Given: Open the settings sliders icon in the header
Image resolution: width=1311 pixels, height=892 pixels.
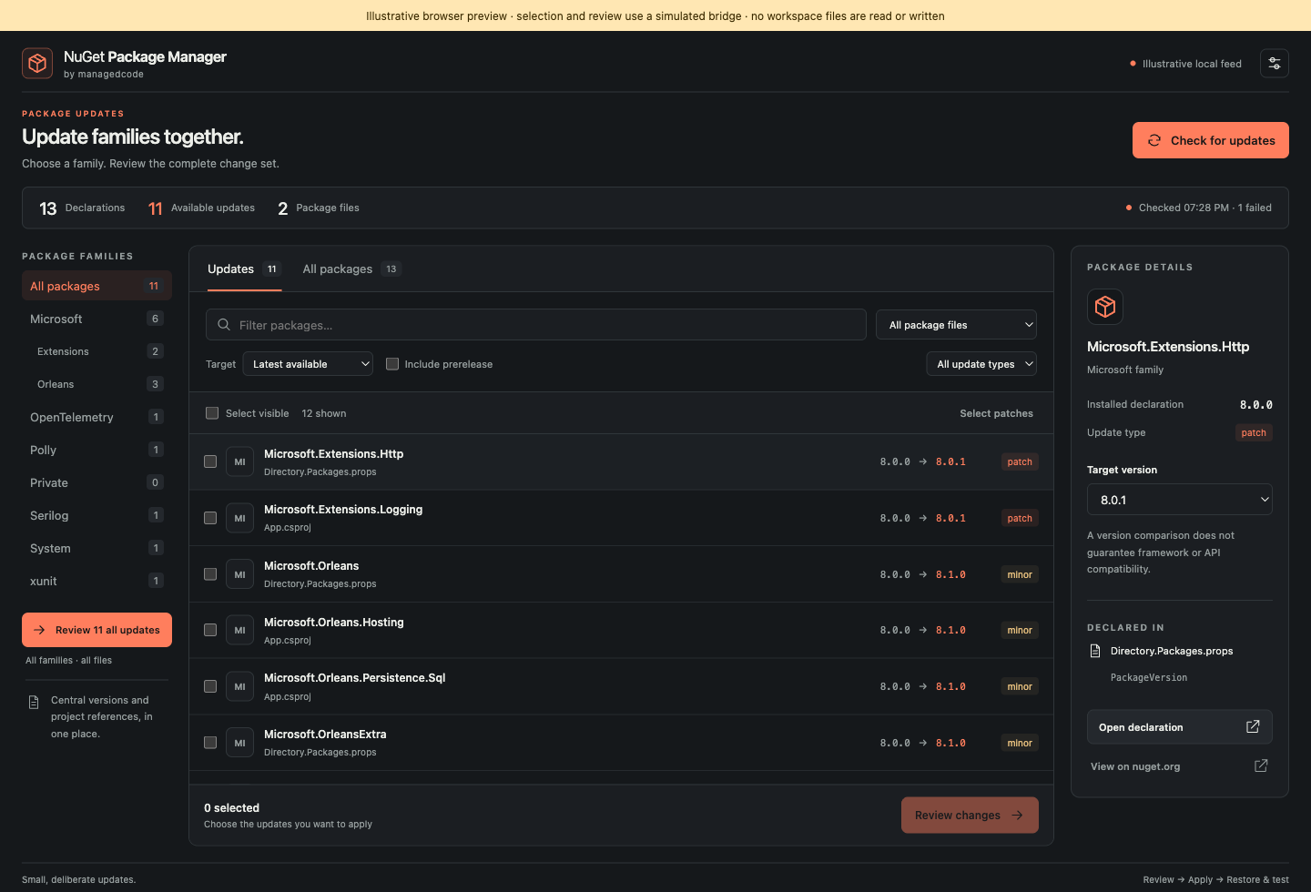Looking at the screenshot, I should pos(1275,64).
